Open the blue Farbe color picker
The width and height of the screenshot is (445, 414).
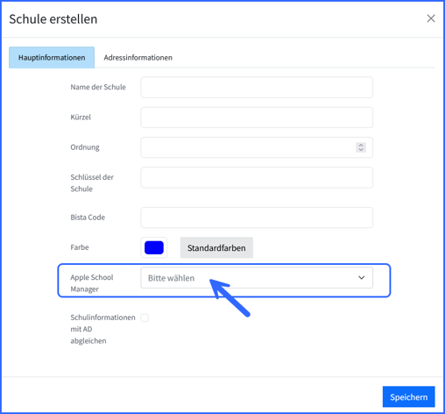[x=154, y=247]
